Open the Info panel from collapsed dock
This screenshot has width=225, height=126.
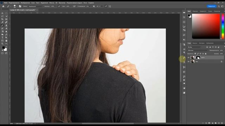point(184,22)
